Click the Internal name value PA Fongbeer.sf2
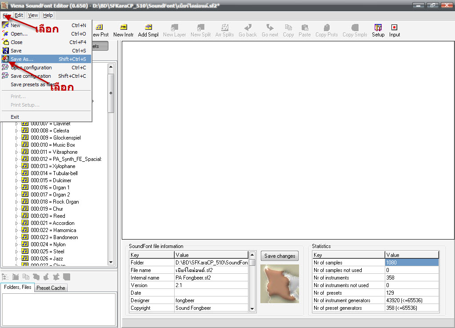This screenshot has height=328, width=455. (x=211, y=277)
